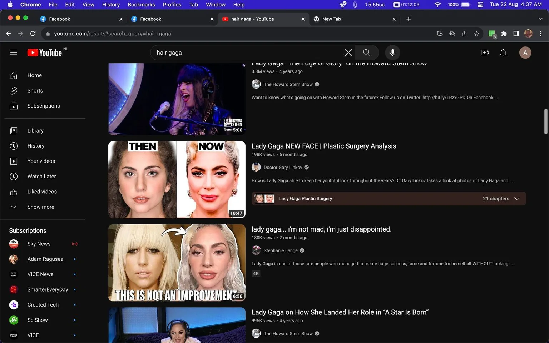Open a new browser tab with plus
The image size is (549, 343).
(x=409, y=19)
